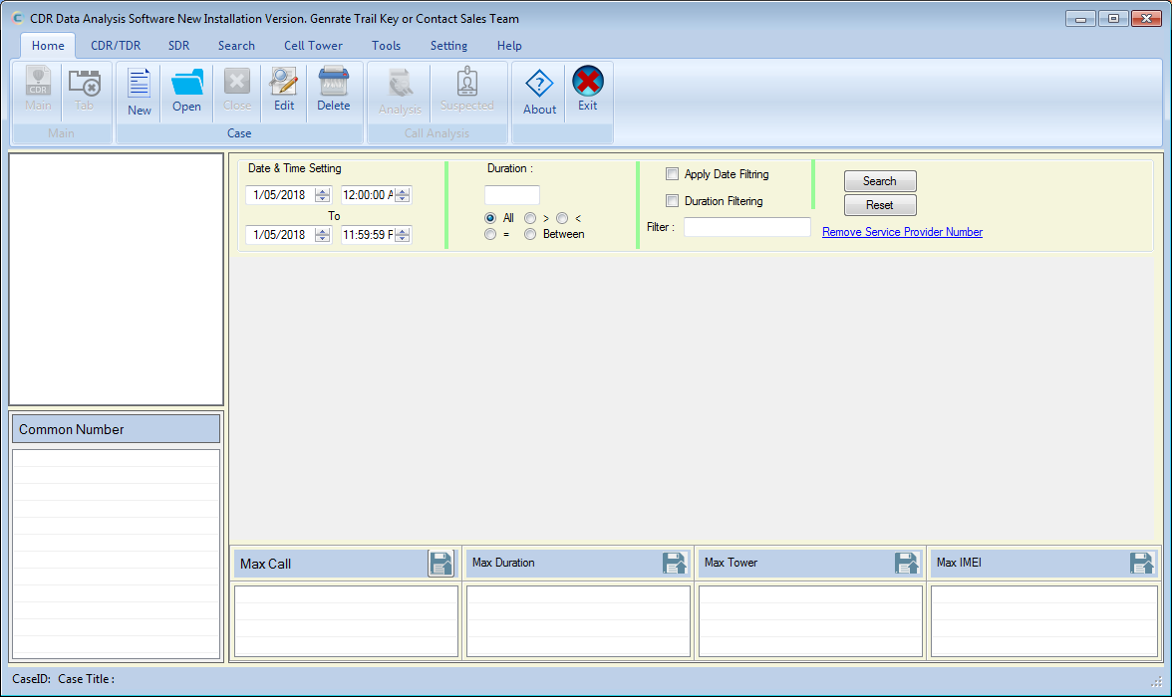Open the end time spinner control
The image size is (1172, 697).
pos(403,234)
